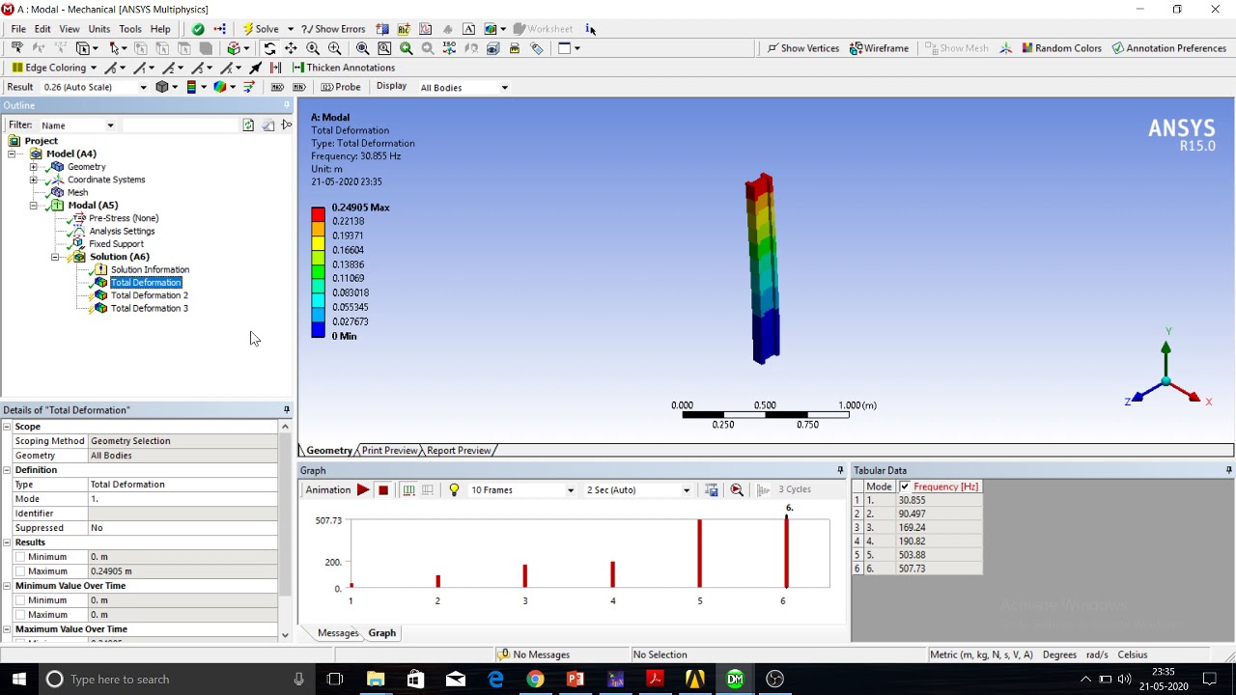
Task: Open Annotation Preferences
Action: (1168, 48)
